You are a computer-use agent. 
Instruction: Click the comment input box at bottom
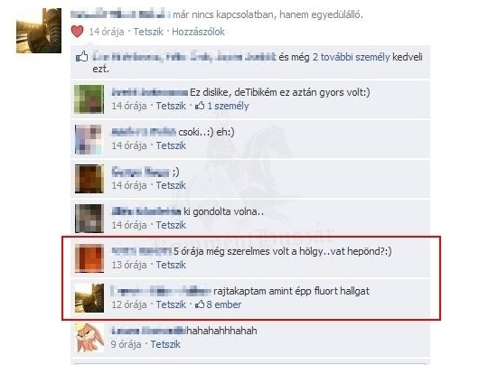pyautogui.click(x=249, y=364)
